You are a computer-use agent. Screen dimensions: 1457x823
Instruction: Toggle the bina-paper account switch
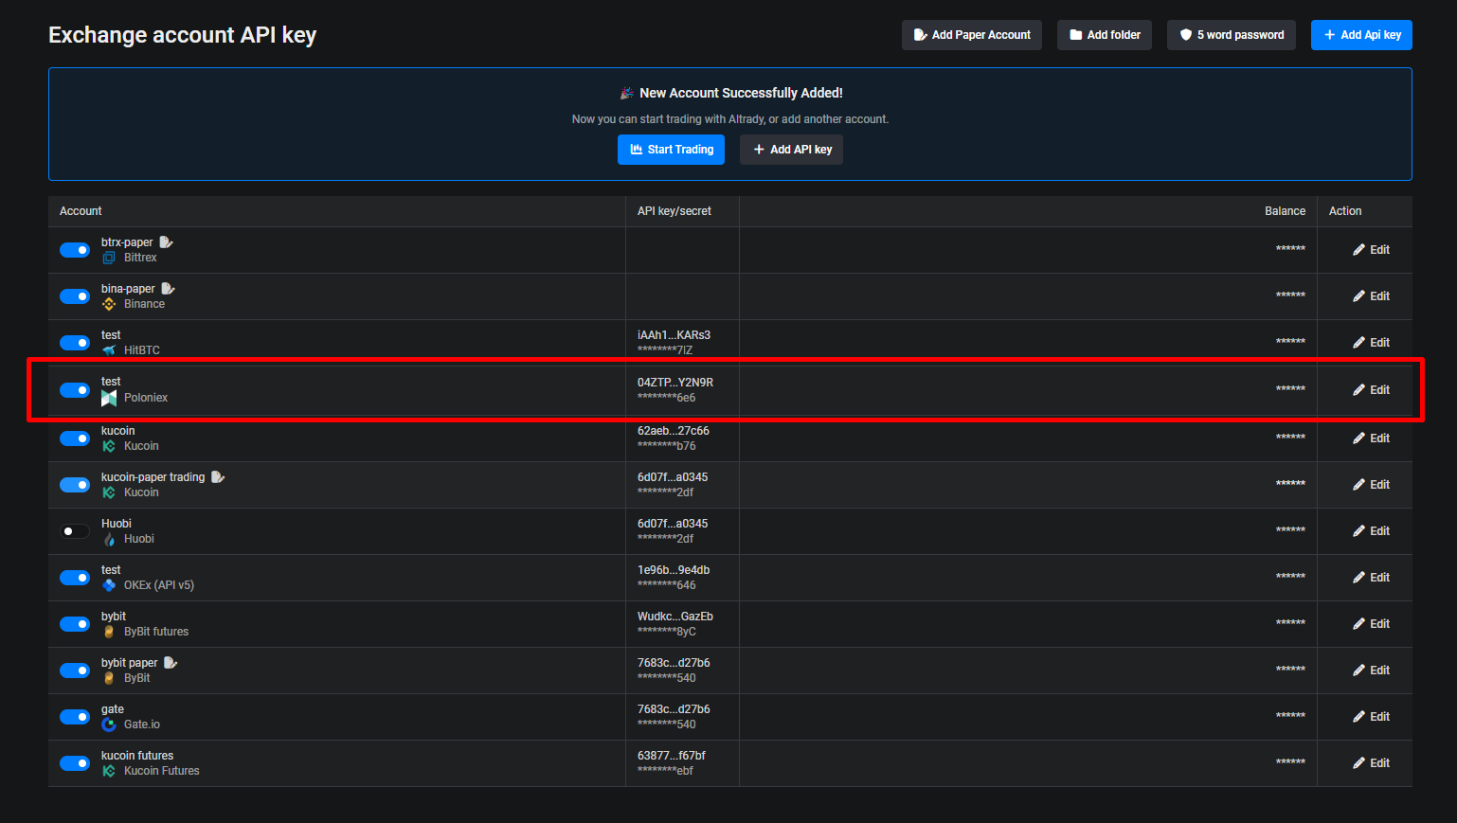click(x=75, y=296)
